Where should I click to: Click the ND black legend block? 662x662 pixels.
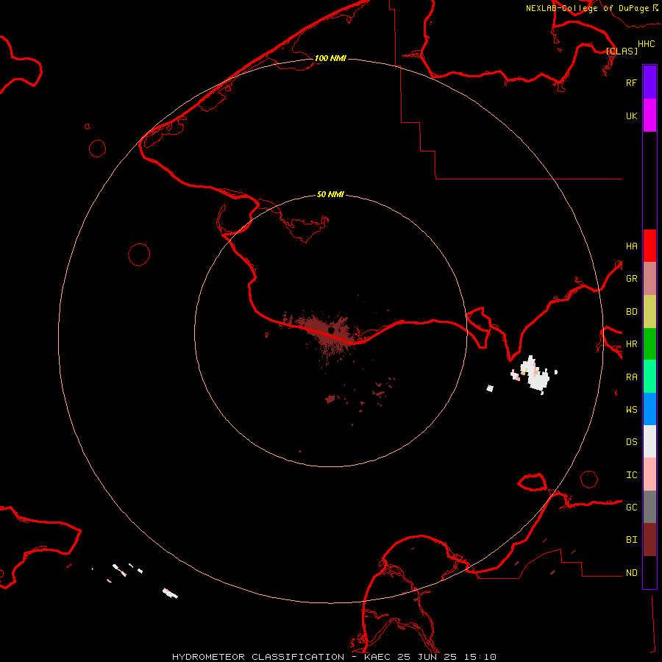click(x=649, y=572)
